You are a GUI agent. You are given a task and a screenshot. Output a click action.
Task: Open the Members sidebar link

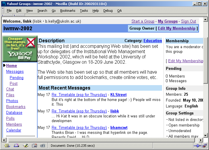(14, 124)
